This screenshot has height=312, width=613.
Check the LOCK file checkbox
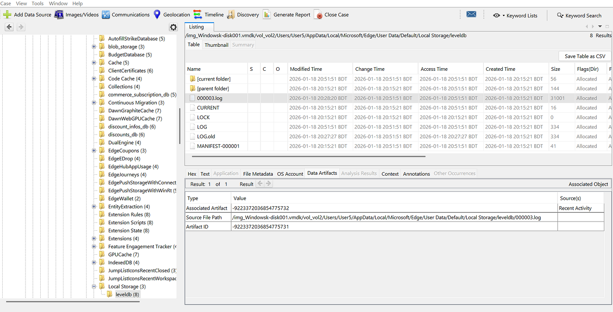(x=192, y=117)
